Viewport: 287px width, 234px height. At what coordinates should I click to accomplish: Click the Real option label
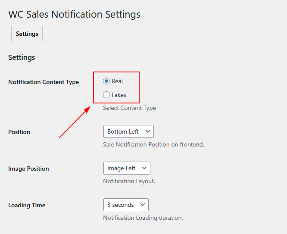[x=117, y=81]
